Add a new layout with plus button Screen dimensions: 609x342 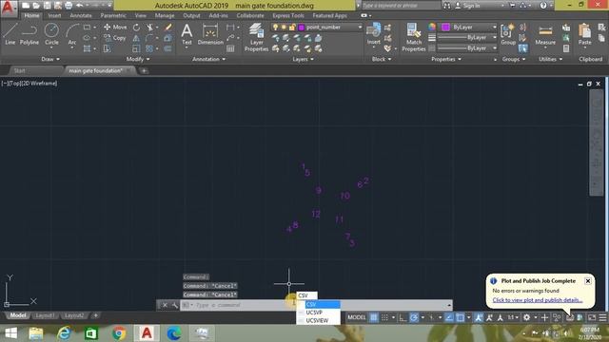[95, 315]
